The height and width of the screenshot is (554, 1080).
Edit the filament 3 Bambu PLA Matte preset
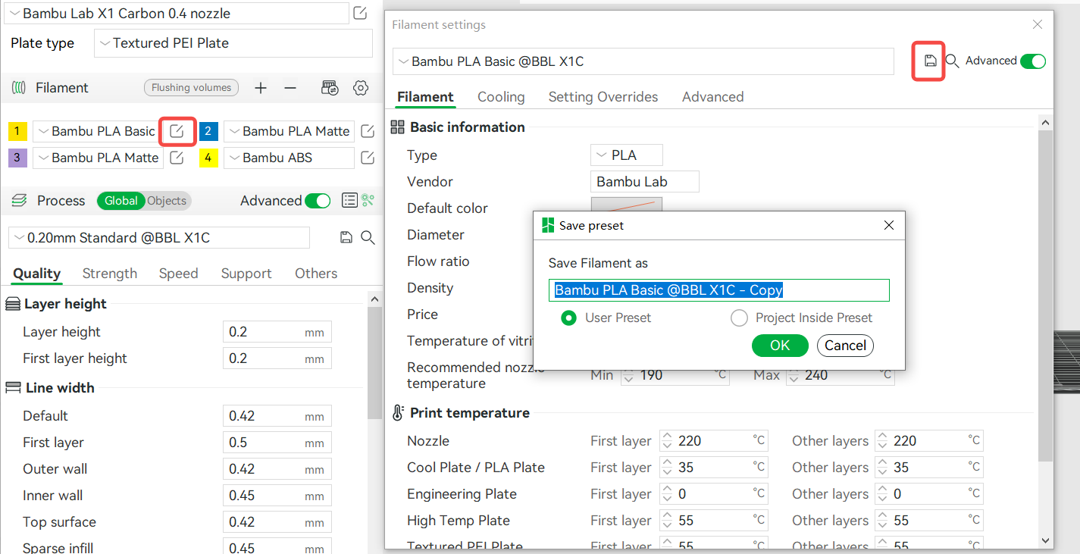pyautogui.click(x=177, y=158)
